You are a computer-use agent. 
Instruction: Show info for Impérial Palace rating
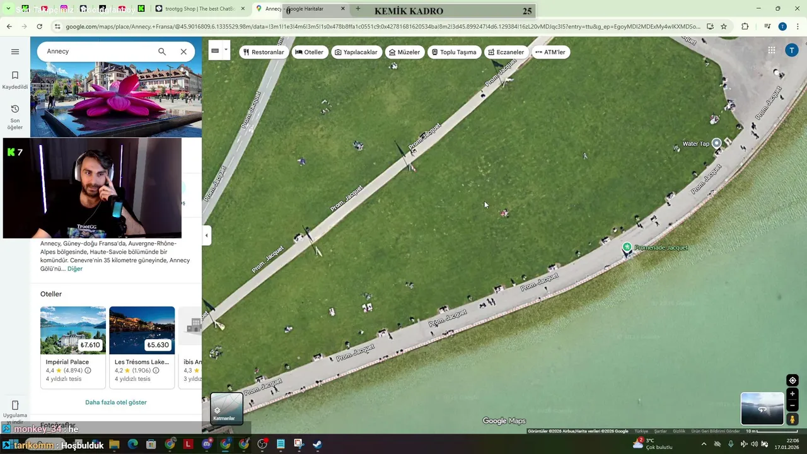click(88, 371)
